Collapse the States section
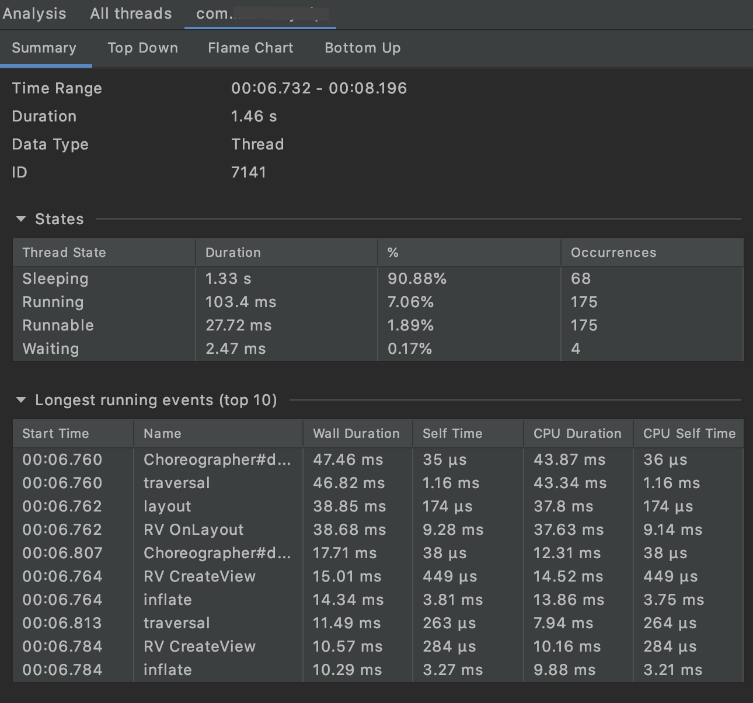The height and width of the screenshot is (703, 753). (22, 218)
